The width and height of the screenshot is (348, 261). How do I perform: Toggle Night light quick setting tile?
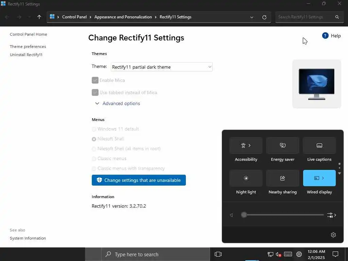click(x=246, y=178)
